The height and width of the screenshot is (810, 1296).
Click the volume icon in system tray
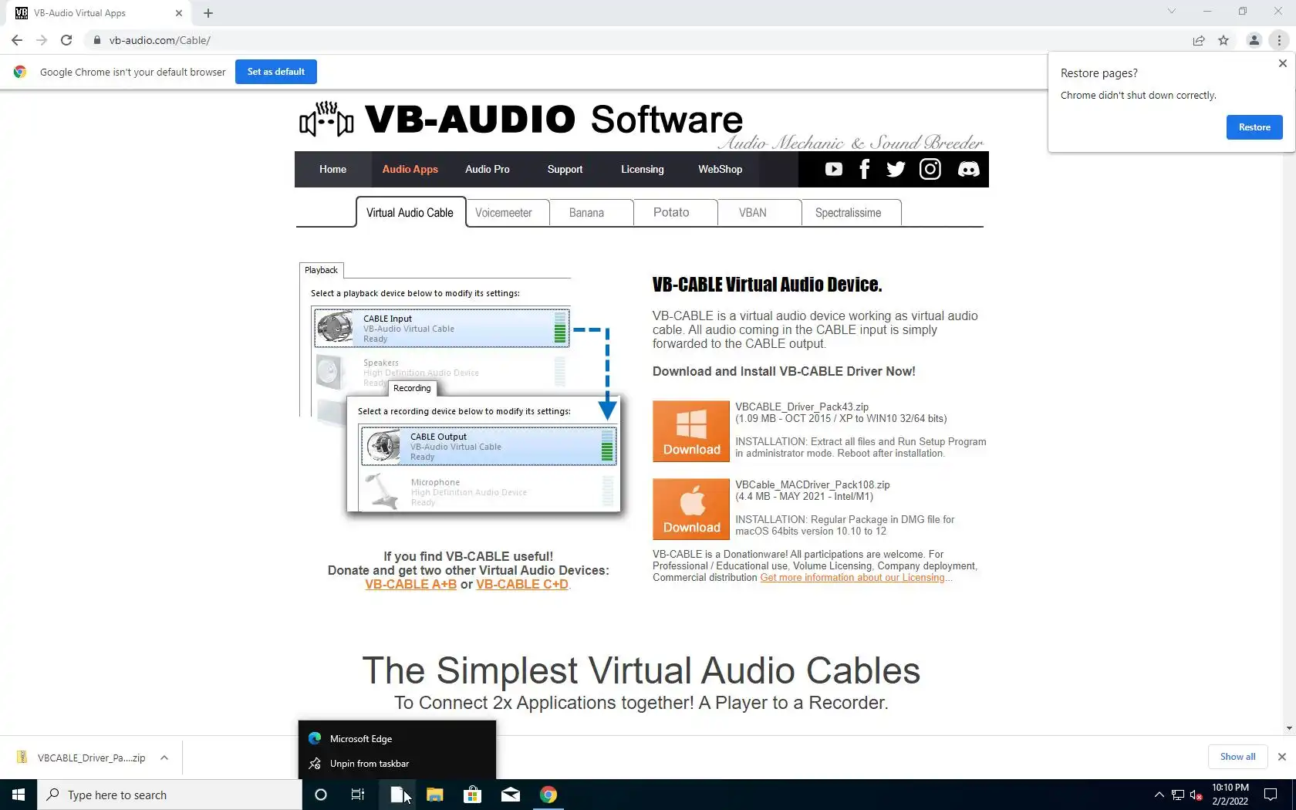click(1196, 795)
